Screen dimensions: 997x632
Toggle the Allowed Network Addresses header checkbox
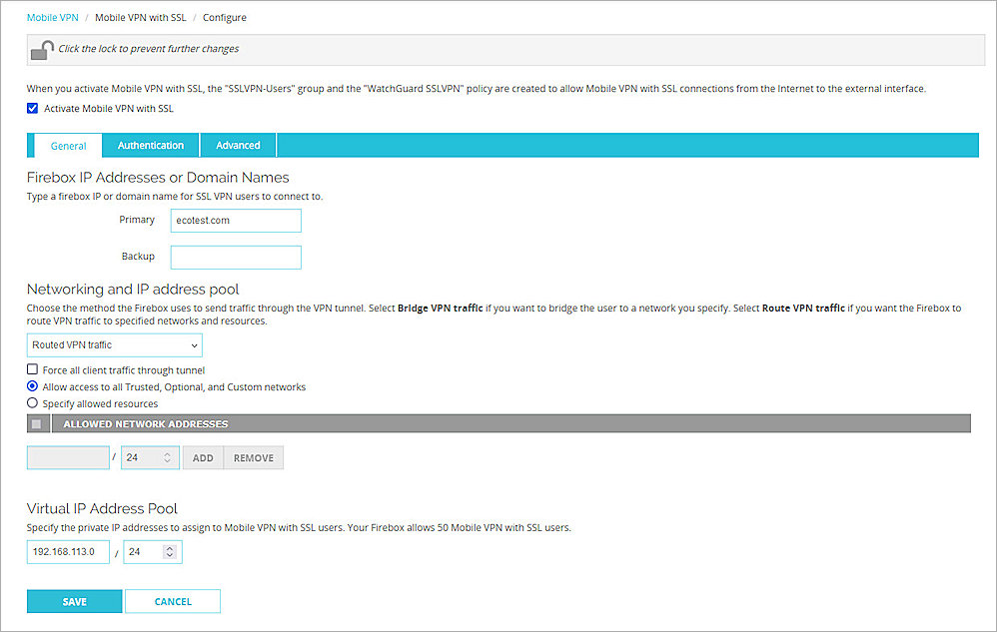(x=36, y=423)
